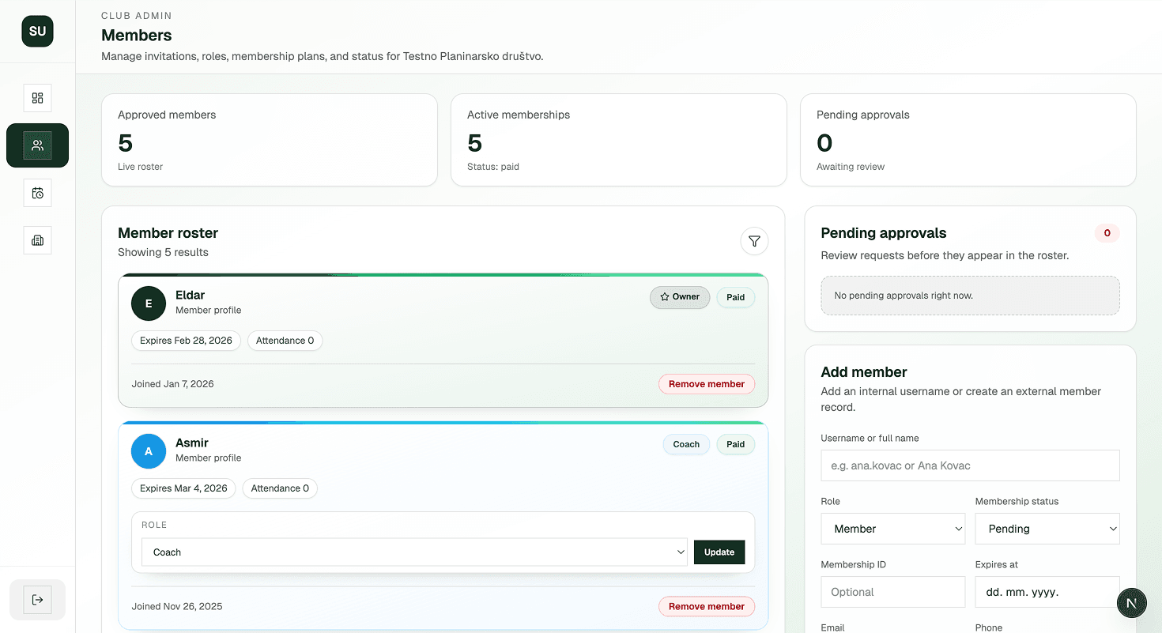Remove member Eldar from the roster
Viewport: 1162px width, 633px height.
706,383
